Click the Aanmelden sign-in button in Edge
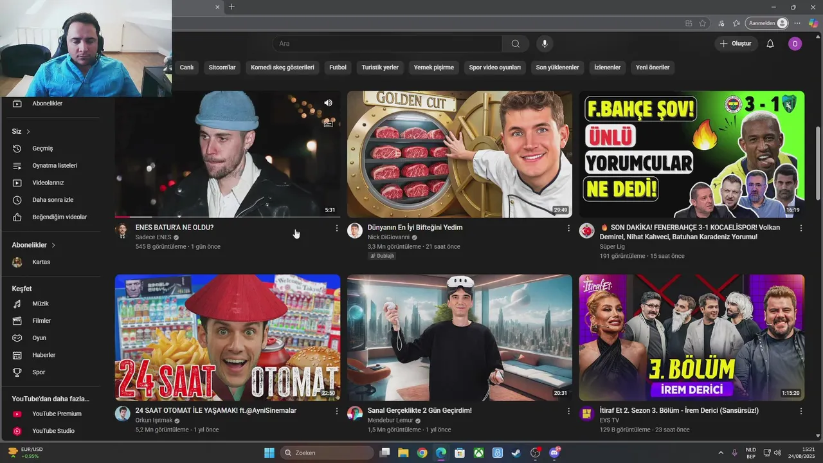This screenshot has width=823, height=463. coord(767,23)
